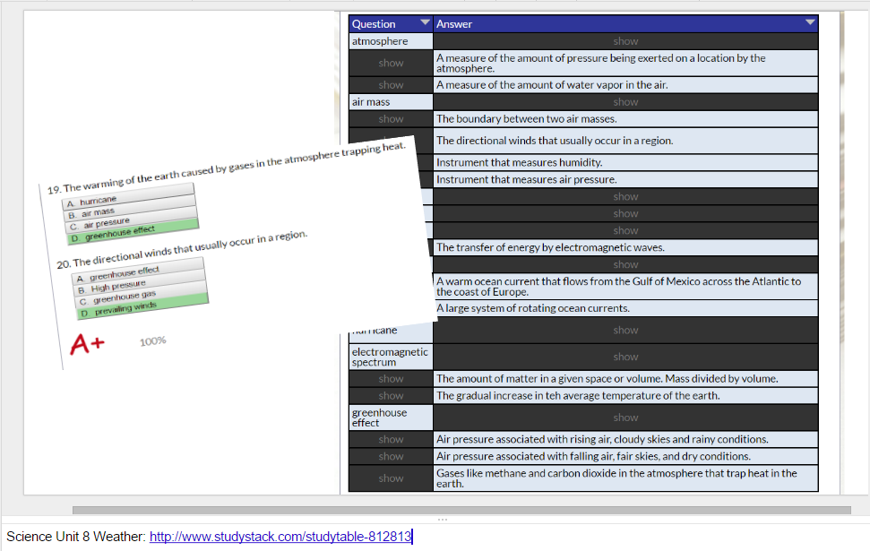Reveal hidden answer for electromagnetic spectrum
Screen dimensions: 870x551
click(625, 357)
